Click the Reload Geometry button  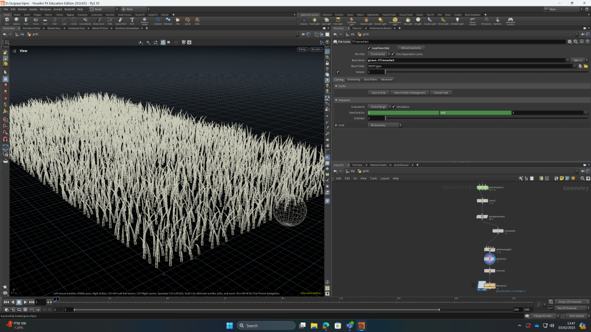pos(411,48)
